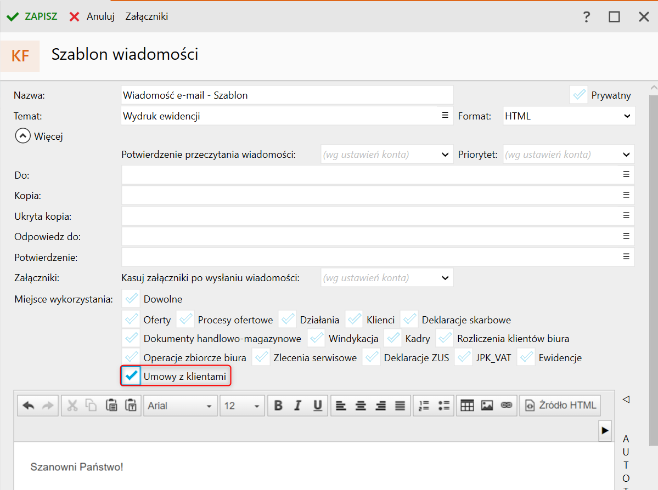Click into the Nazwa text field
This screenshot has width=658, height=490.
tap(286, 95)
